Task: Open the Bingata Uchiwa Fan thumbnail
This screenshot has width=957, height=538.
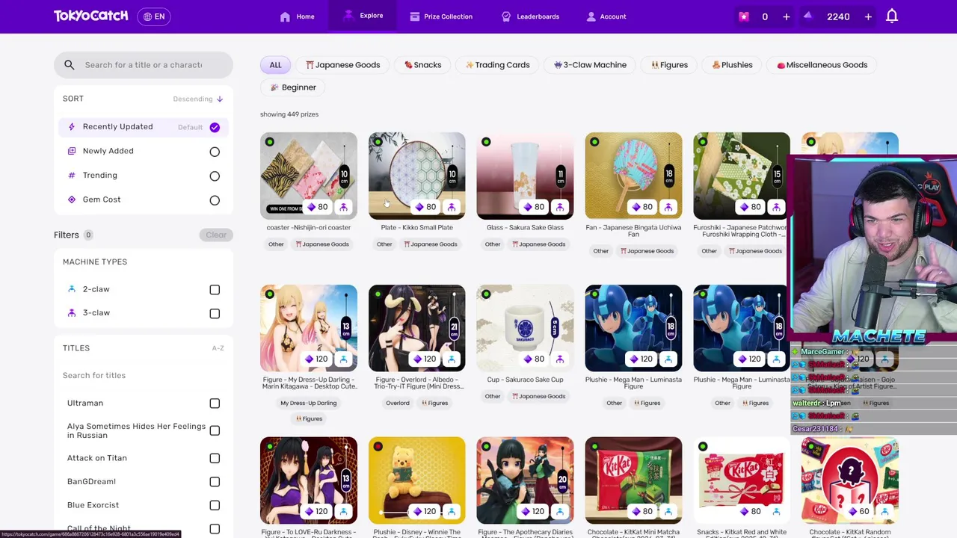Action: click(x=633, y=176)
